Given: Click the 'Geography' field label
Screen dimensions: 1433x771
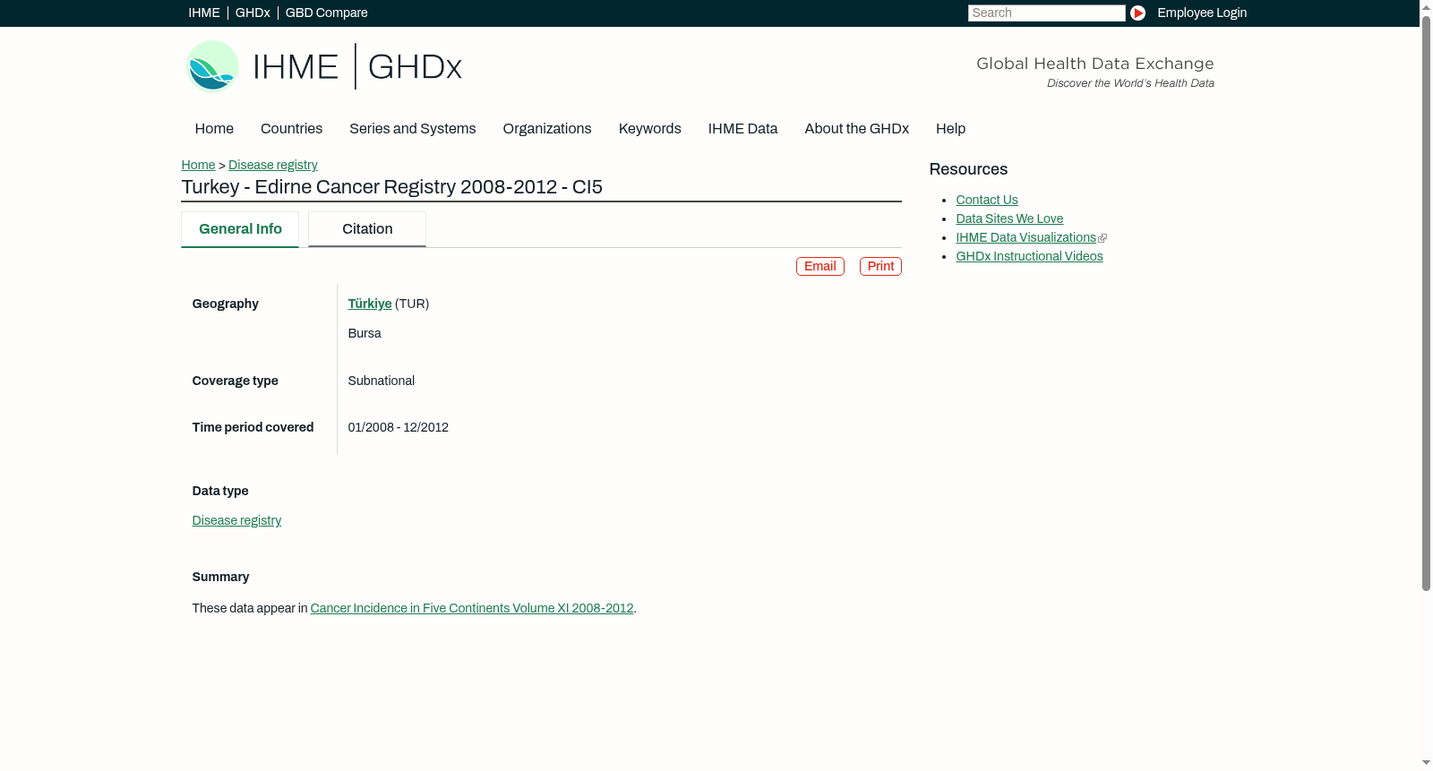Looking at the screenshot, I should point(225,304).
